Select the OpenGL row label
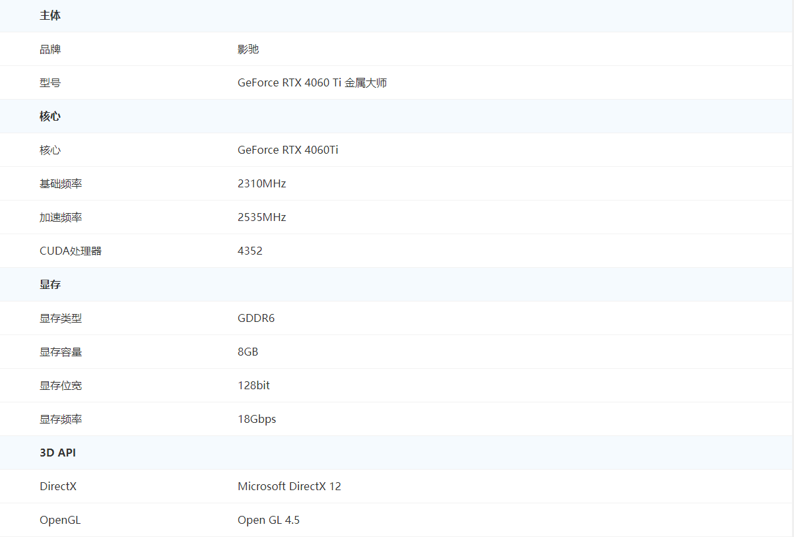The height and width of the screenshot is (537, 794). coord(60,520)
